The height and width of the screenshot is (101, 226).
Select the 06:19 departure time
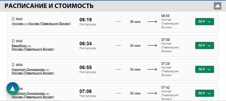(x=85, y=20)
